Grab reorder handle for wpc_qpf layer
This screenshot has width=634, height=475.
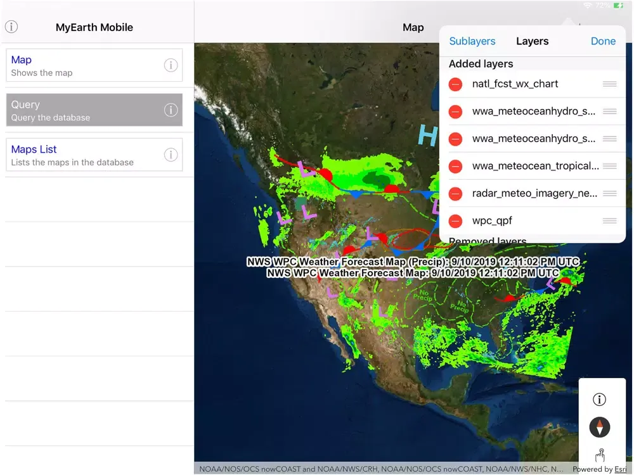[609, 220]
